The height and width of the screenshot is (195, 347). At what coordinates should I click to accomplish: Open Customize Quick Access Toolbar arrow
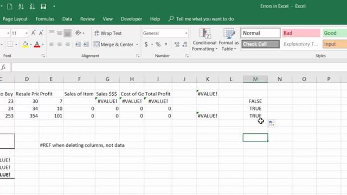[x=54, y=6]
